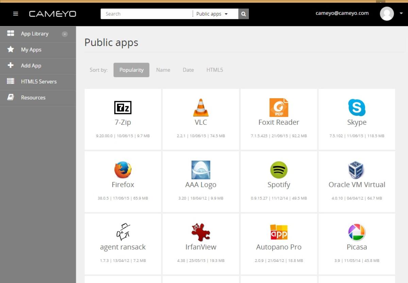Open the 7-Zip app icon
Viewport: 408px width, 283px height.
click(122, 107)
